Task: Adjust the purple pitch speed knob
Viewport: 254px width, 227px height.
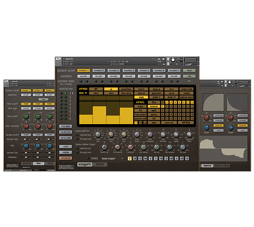Action: 137,134
